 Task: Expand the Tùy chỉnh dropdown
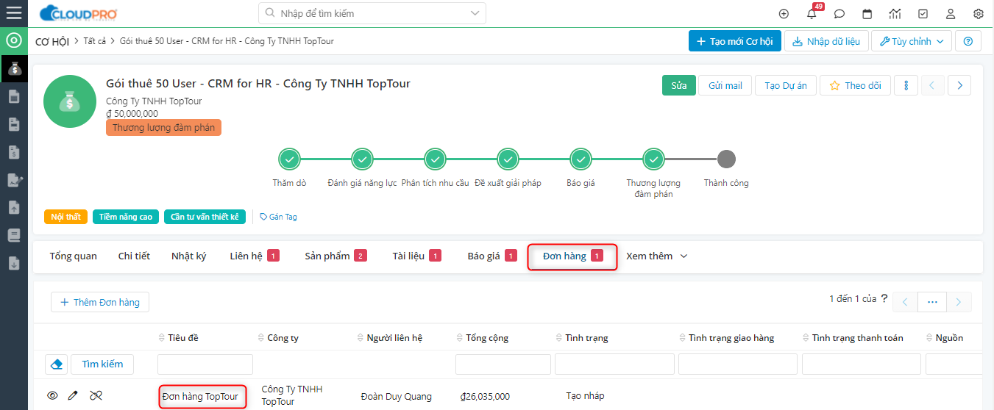click(912, 41)
